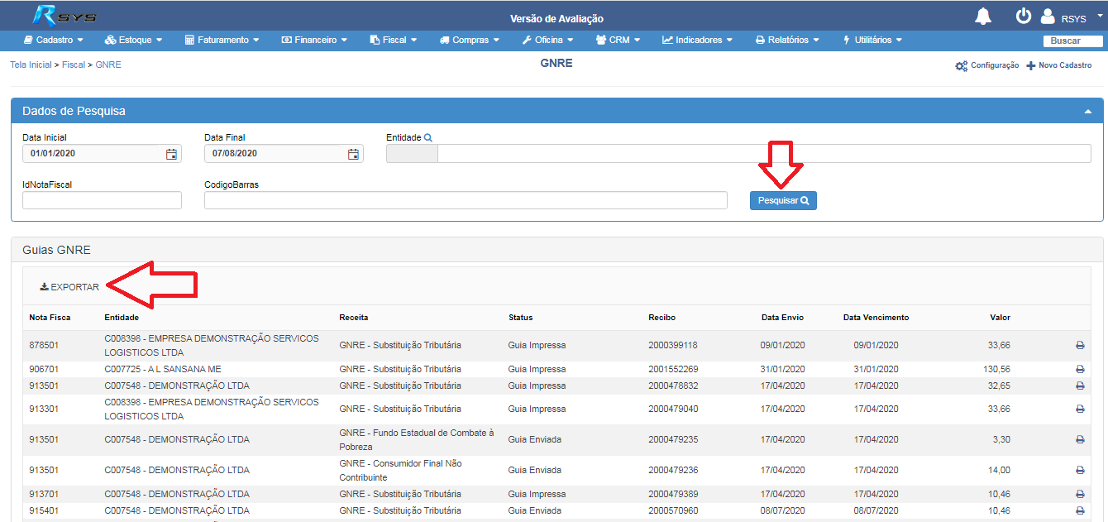1108x522 pixels.
Task: Select nota fiscal "913301" cell
Action: [43, 409]
